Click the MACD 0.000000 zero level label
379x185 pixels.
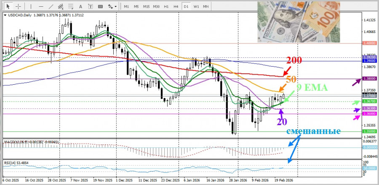click(x=370, y=147)
